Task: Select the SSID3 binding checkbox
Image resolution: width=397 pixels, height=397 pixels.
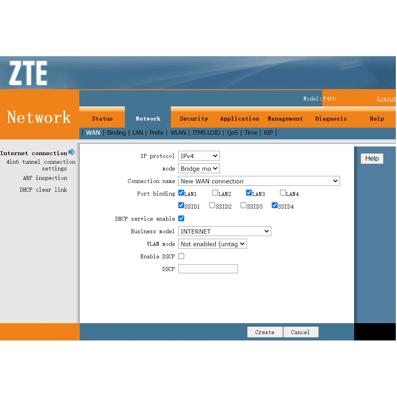Action: [x=243, y=205]
